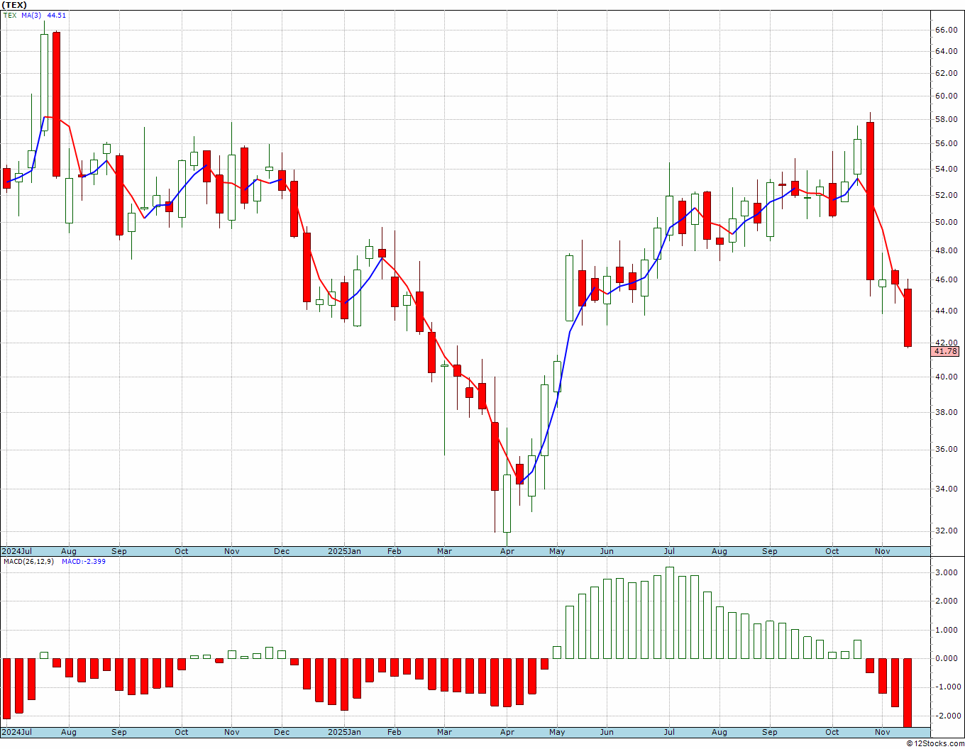Click Jun on the MACD panel time axis
This screenshot has width=965, height=749.
[x=607, y=731]
